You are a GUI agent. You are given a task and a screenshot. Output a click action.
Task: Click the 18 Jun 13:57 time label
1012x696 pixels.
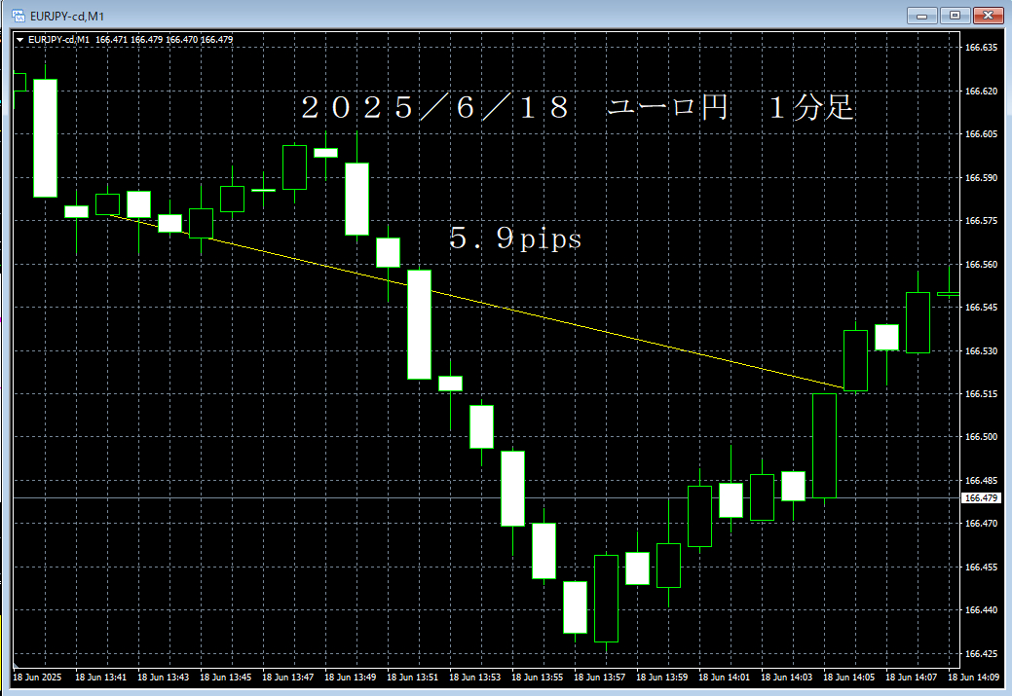[x=600, y=678]
